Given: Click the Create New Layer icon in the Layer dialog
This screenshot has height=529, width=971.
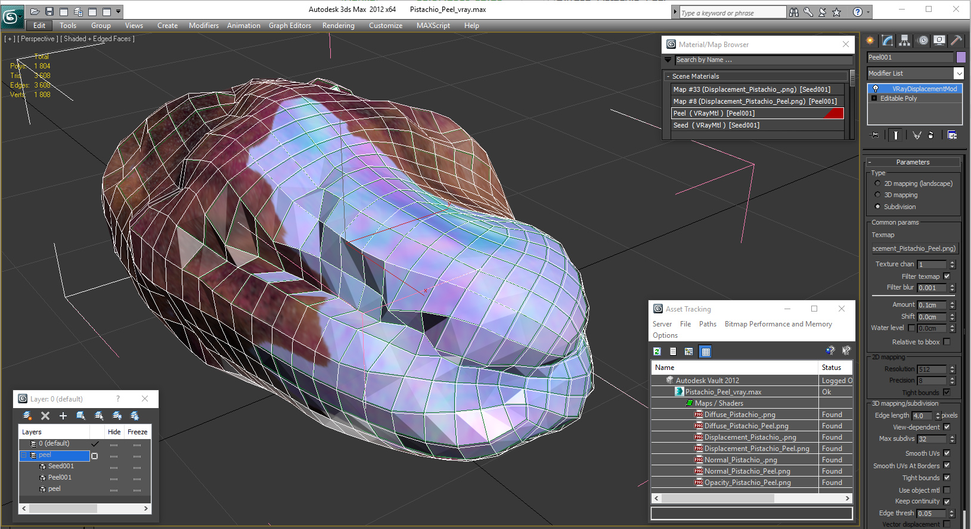Looking at the screenshot, I should coord(27,416).
